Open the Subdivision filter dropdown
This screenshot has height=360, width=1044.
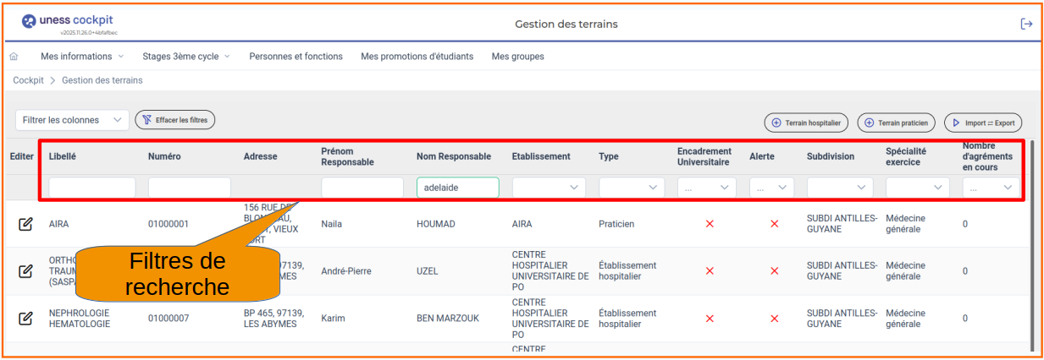(840, 188)
